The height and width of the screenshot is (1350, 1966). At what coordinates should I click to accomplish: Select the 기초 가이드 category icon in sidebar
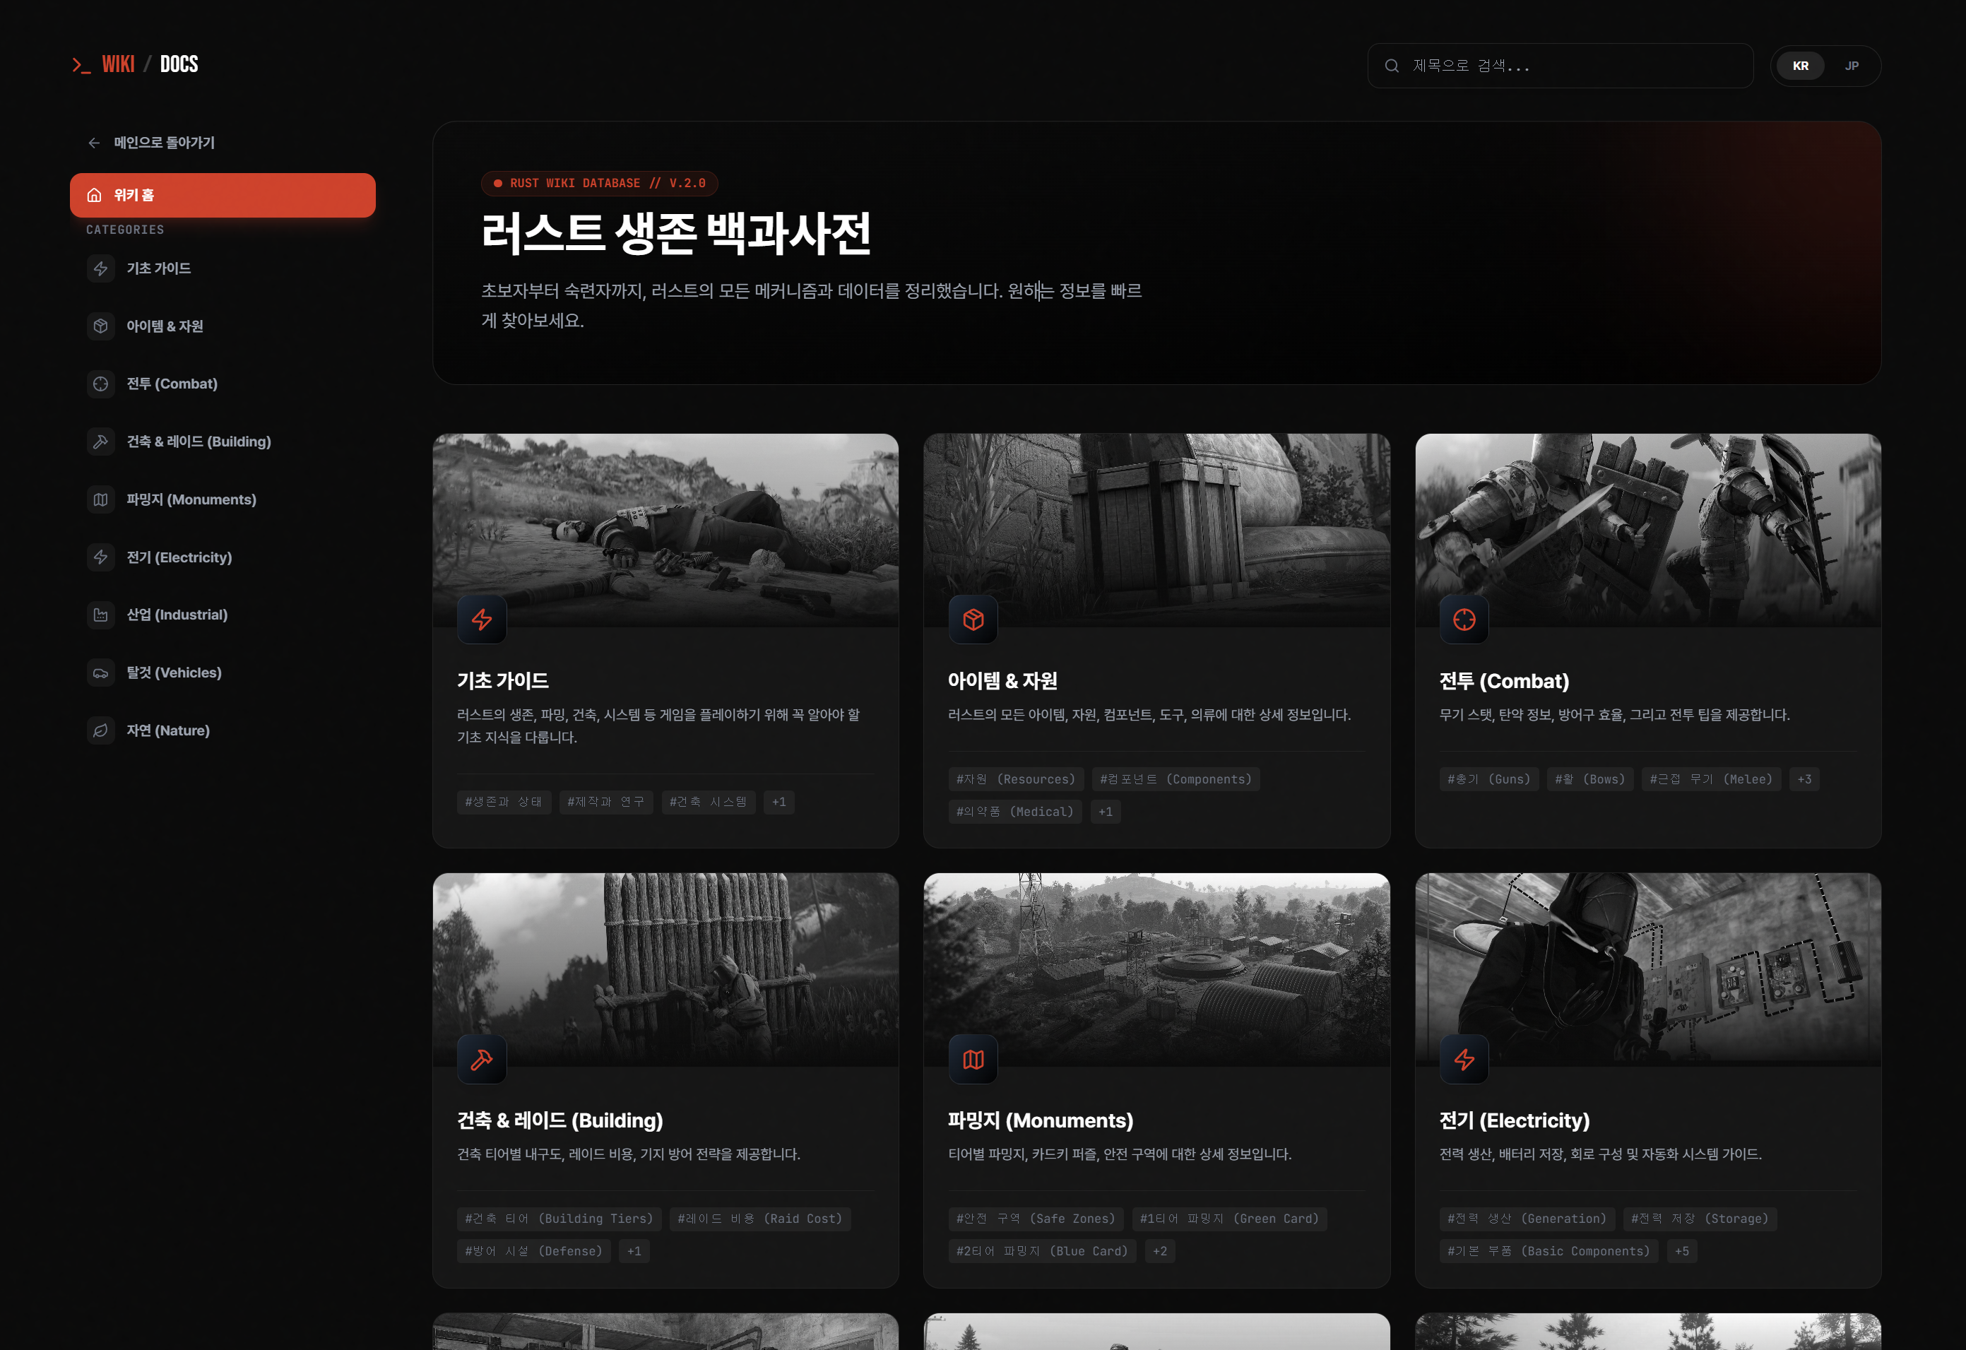coord(101,268)
